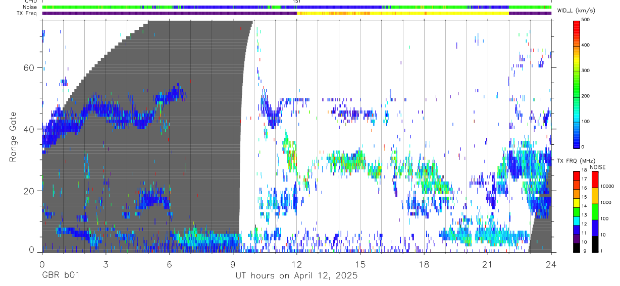Click the 24 hour tick label on x-axis
This screenshot has height=286, width=620.
[x=551, y=265]
